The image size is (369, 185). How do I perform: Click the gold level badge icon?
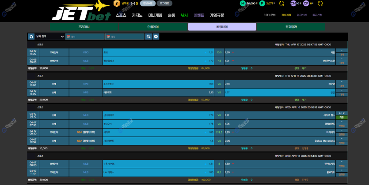117,4
